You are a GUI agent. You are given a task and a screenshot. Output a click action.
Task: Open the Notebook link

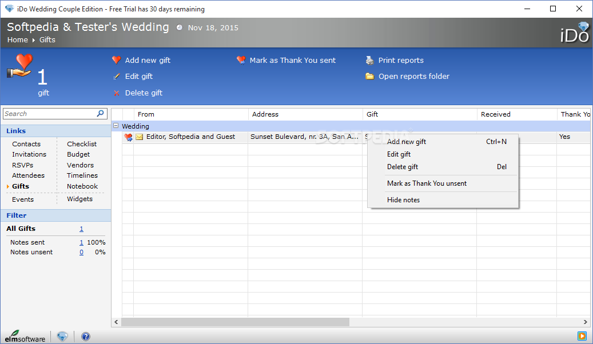click(x=82, y=186)
